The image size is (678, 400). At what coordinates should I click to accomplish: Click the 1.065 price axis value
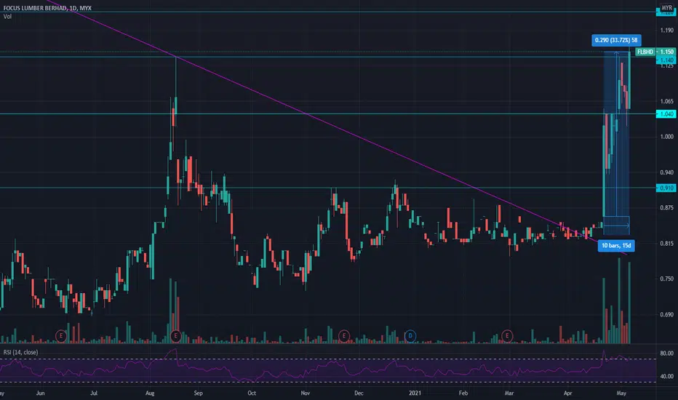click(x=667, y=102)
